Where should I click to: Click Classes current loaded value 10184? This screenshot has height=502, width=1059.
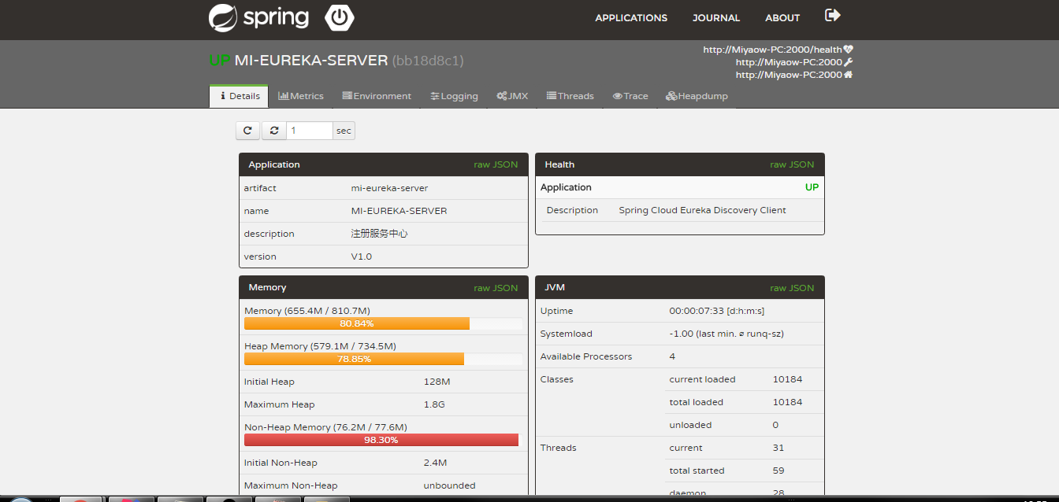(x=787, y=379)
